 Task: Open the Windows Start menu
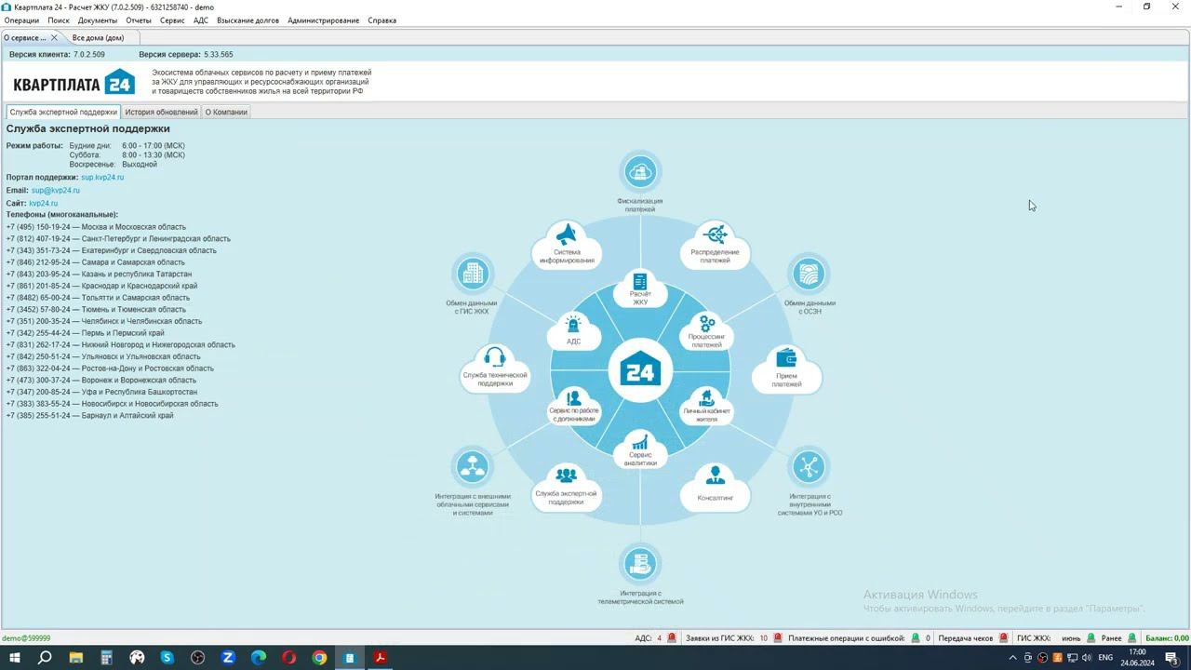coord(15,658)
